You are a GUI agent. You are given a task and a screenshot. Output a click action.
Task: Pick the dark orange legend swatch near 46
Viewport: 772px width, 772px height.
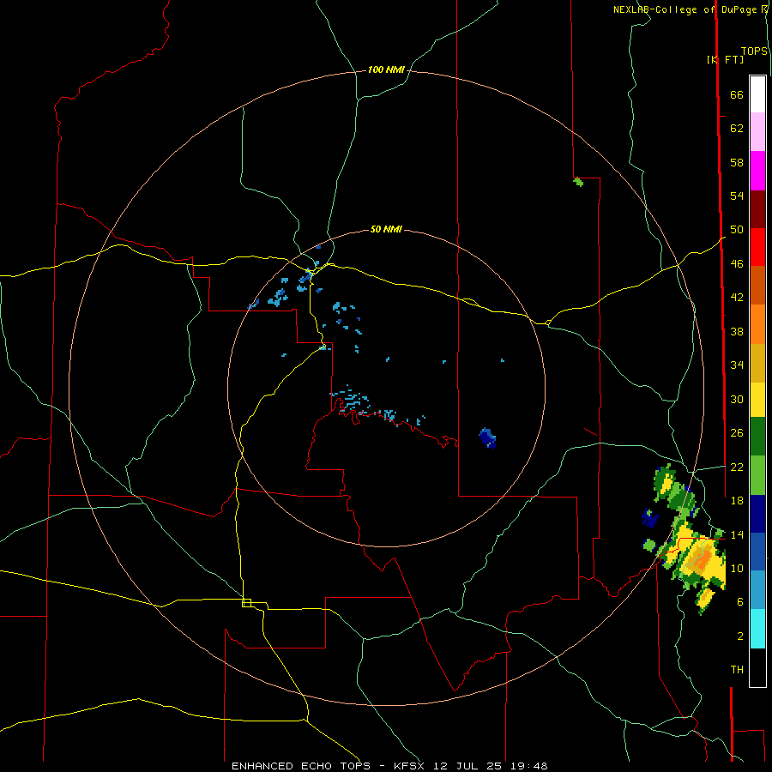[x=757, y=286]
